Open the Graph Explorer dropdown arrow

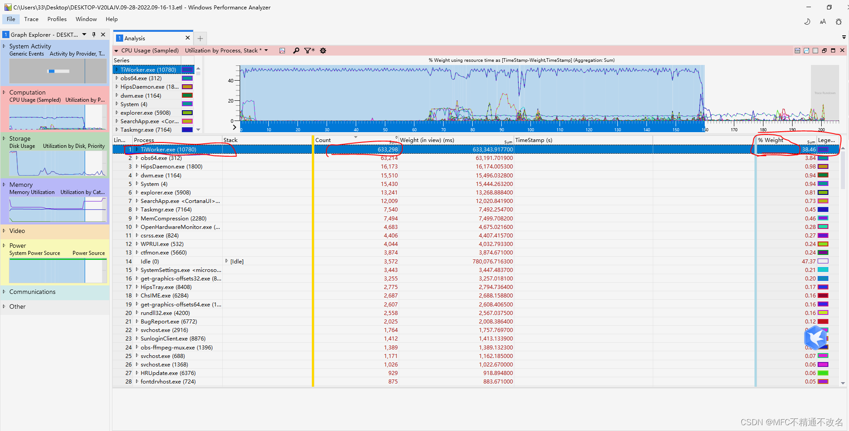coord(84,34)
